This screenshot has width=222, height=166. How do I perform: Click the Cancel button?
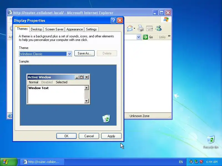[89, 136]
